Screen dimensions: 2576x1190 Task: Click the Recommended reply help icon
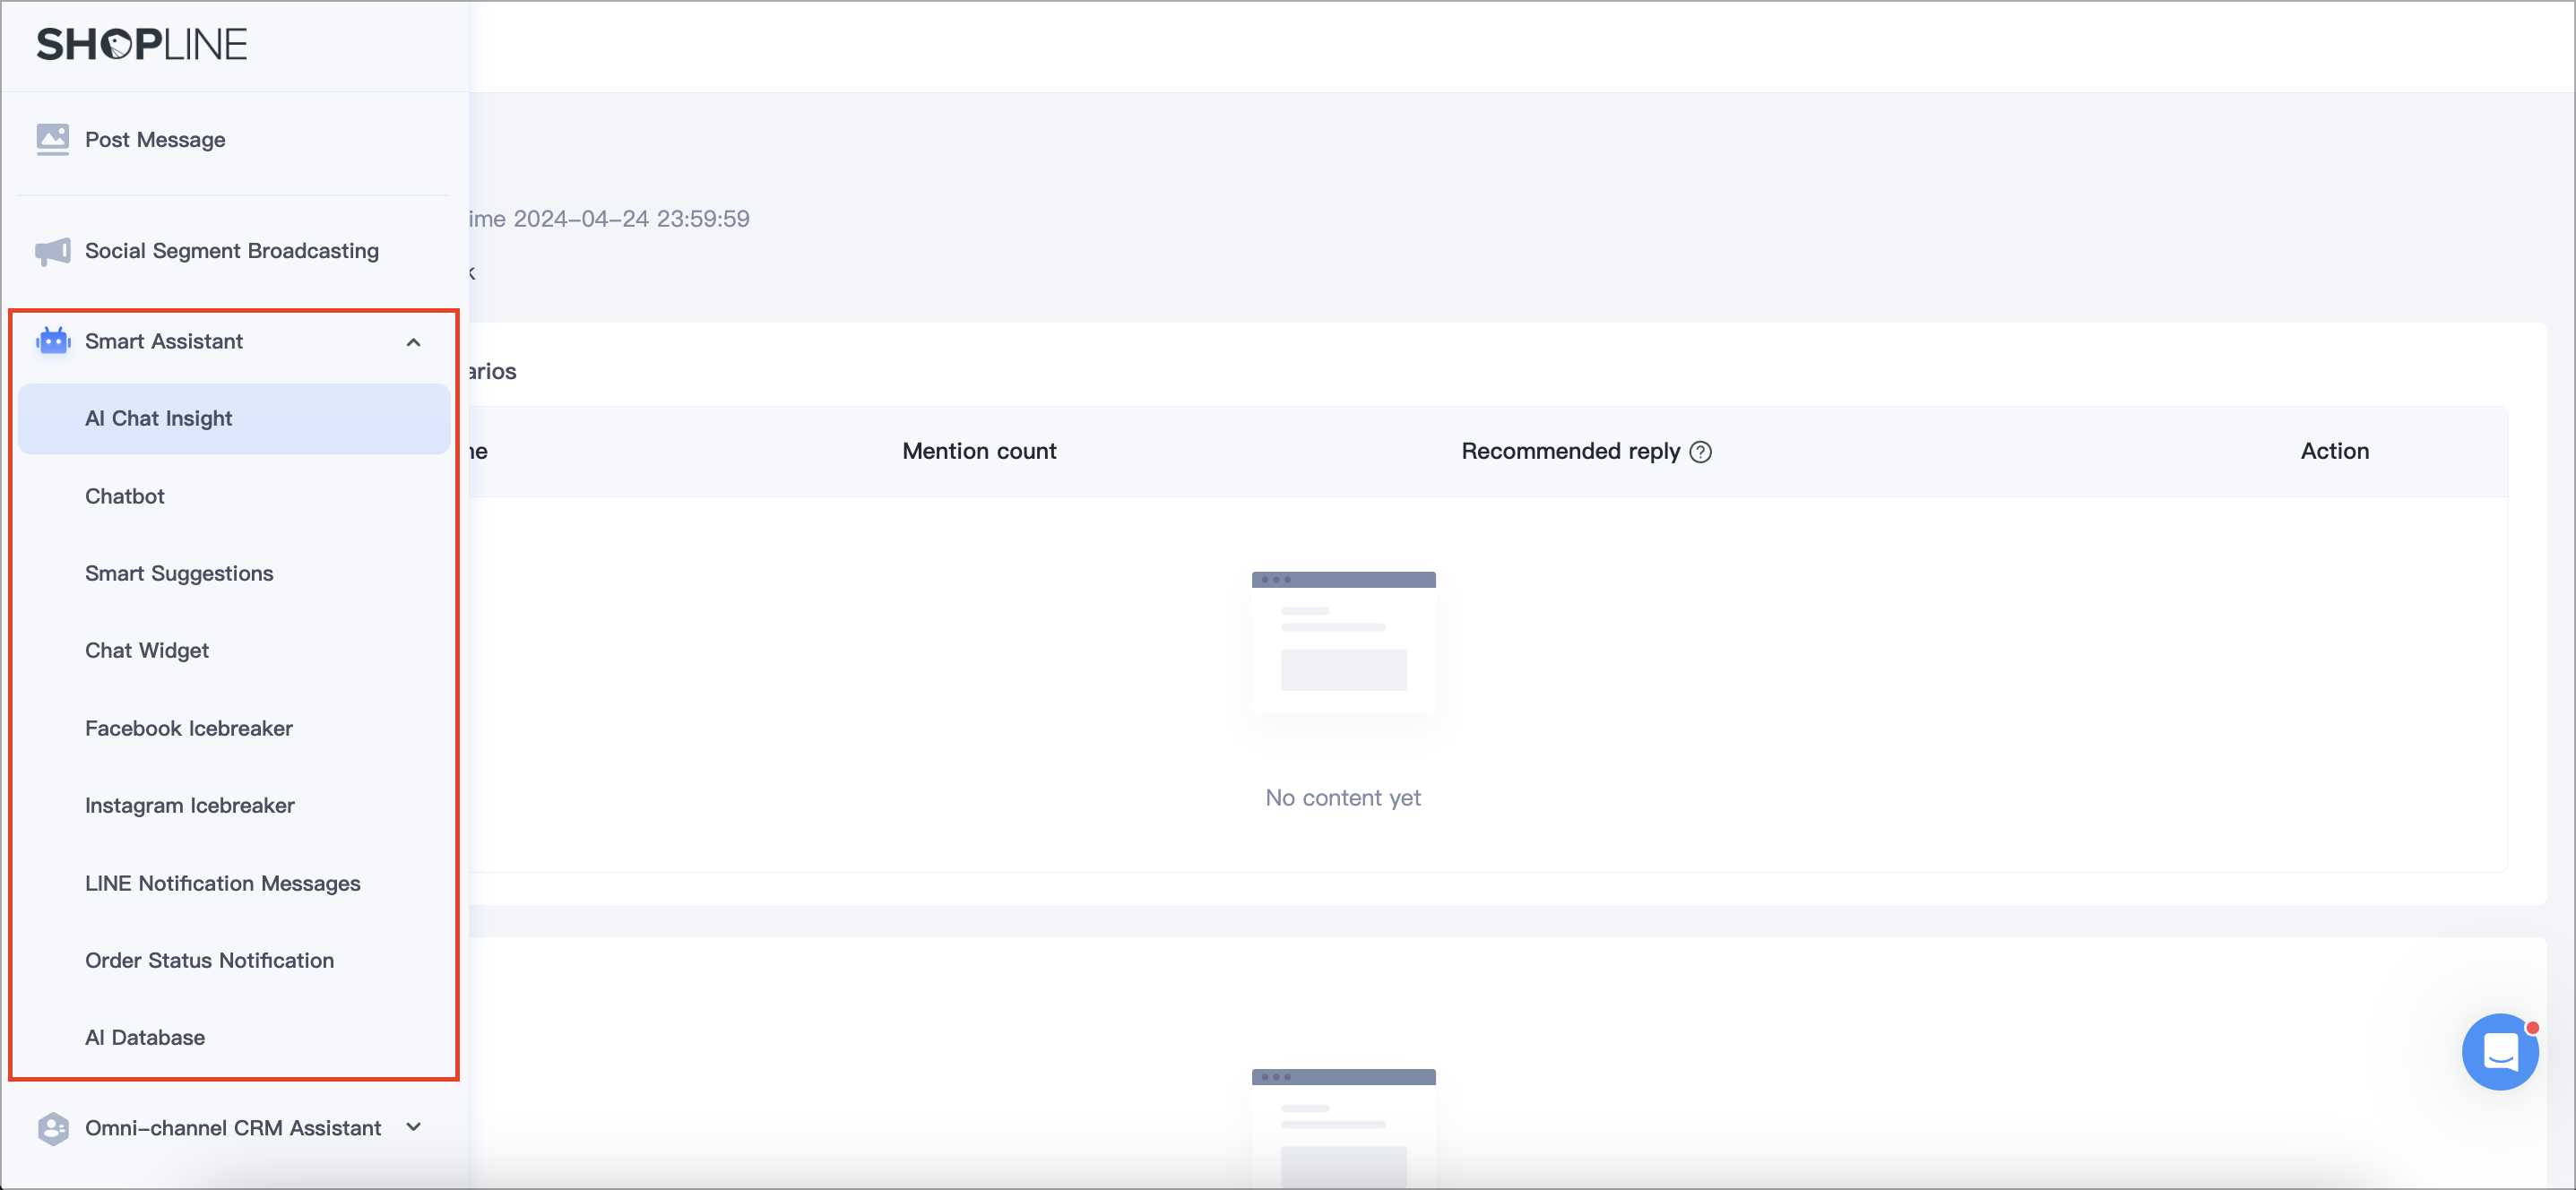click(1700, 452)
